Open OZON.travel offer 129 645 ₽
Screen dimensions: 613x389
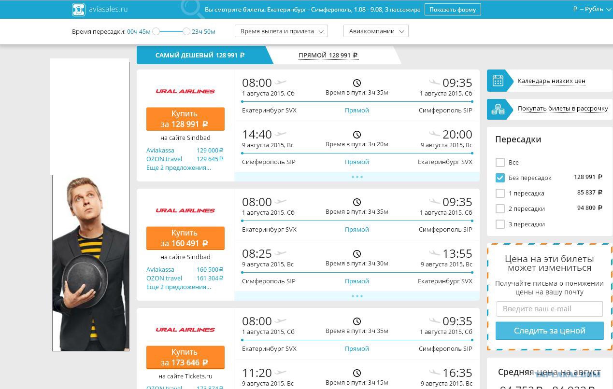pos(185,159)
